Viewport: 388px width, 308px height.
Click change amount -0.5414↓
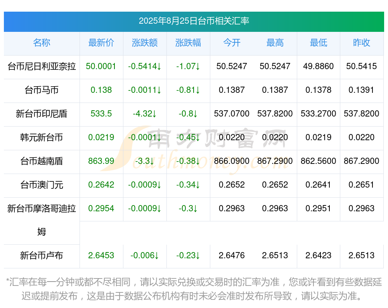144,66
